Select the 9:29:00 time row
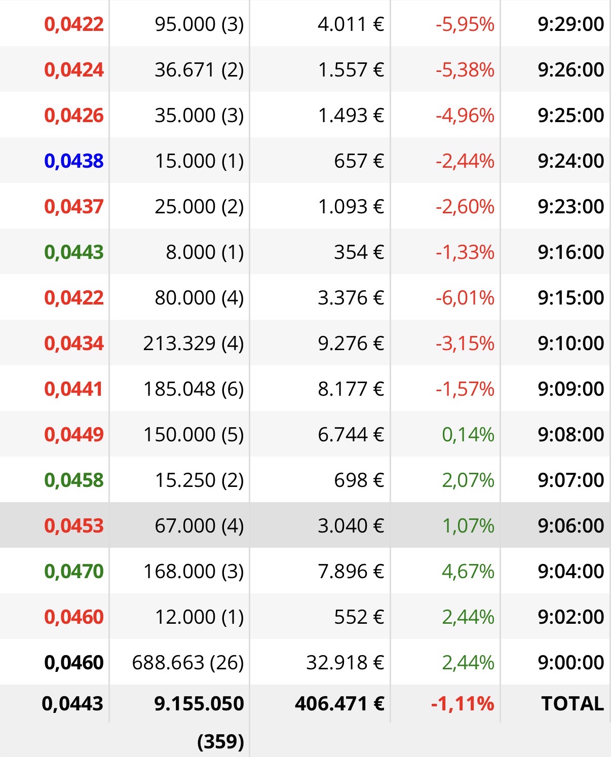Image resolution: width=611 pixels, height=757 pixels. 305,23
